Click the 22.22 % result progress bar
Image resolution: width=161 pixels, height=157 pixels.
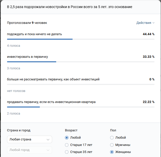point(80,107)
